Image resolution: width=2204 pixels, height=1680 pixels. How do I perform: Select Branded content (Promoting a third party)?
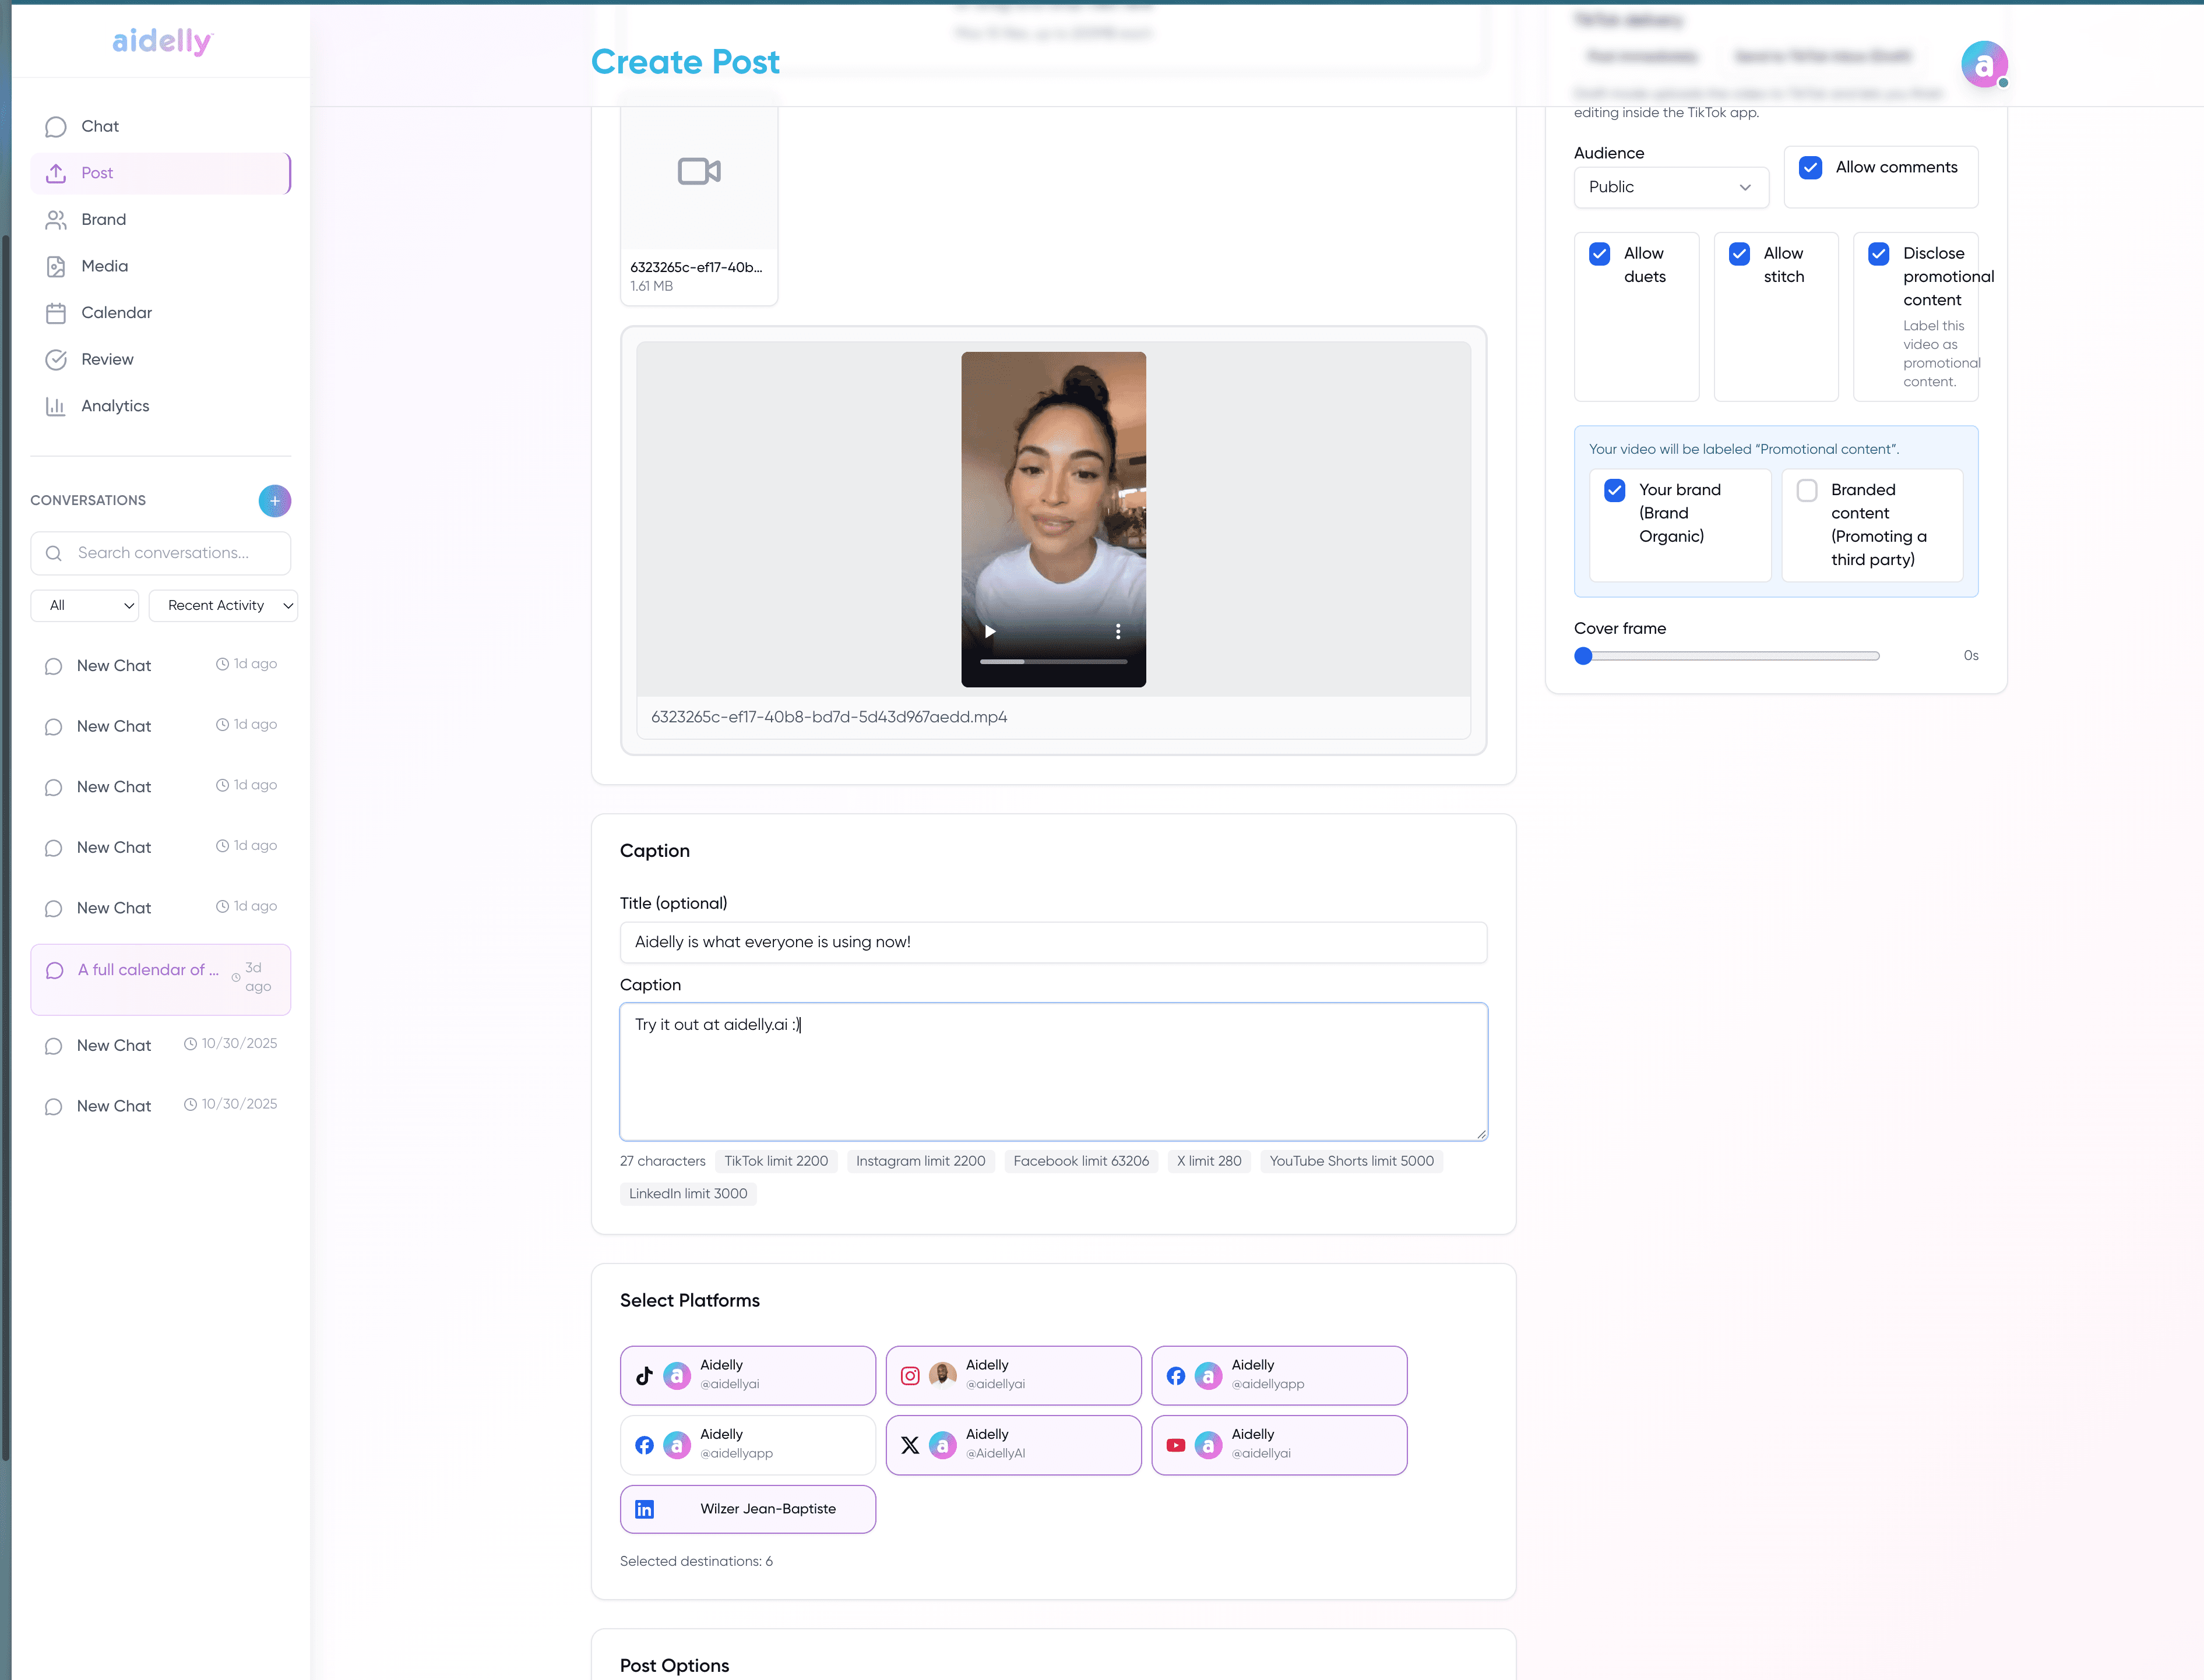click(1807, 489)
